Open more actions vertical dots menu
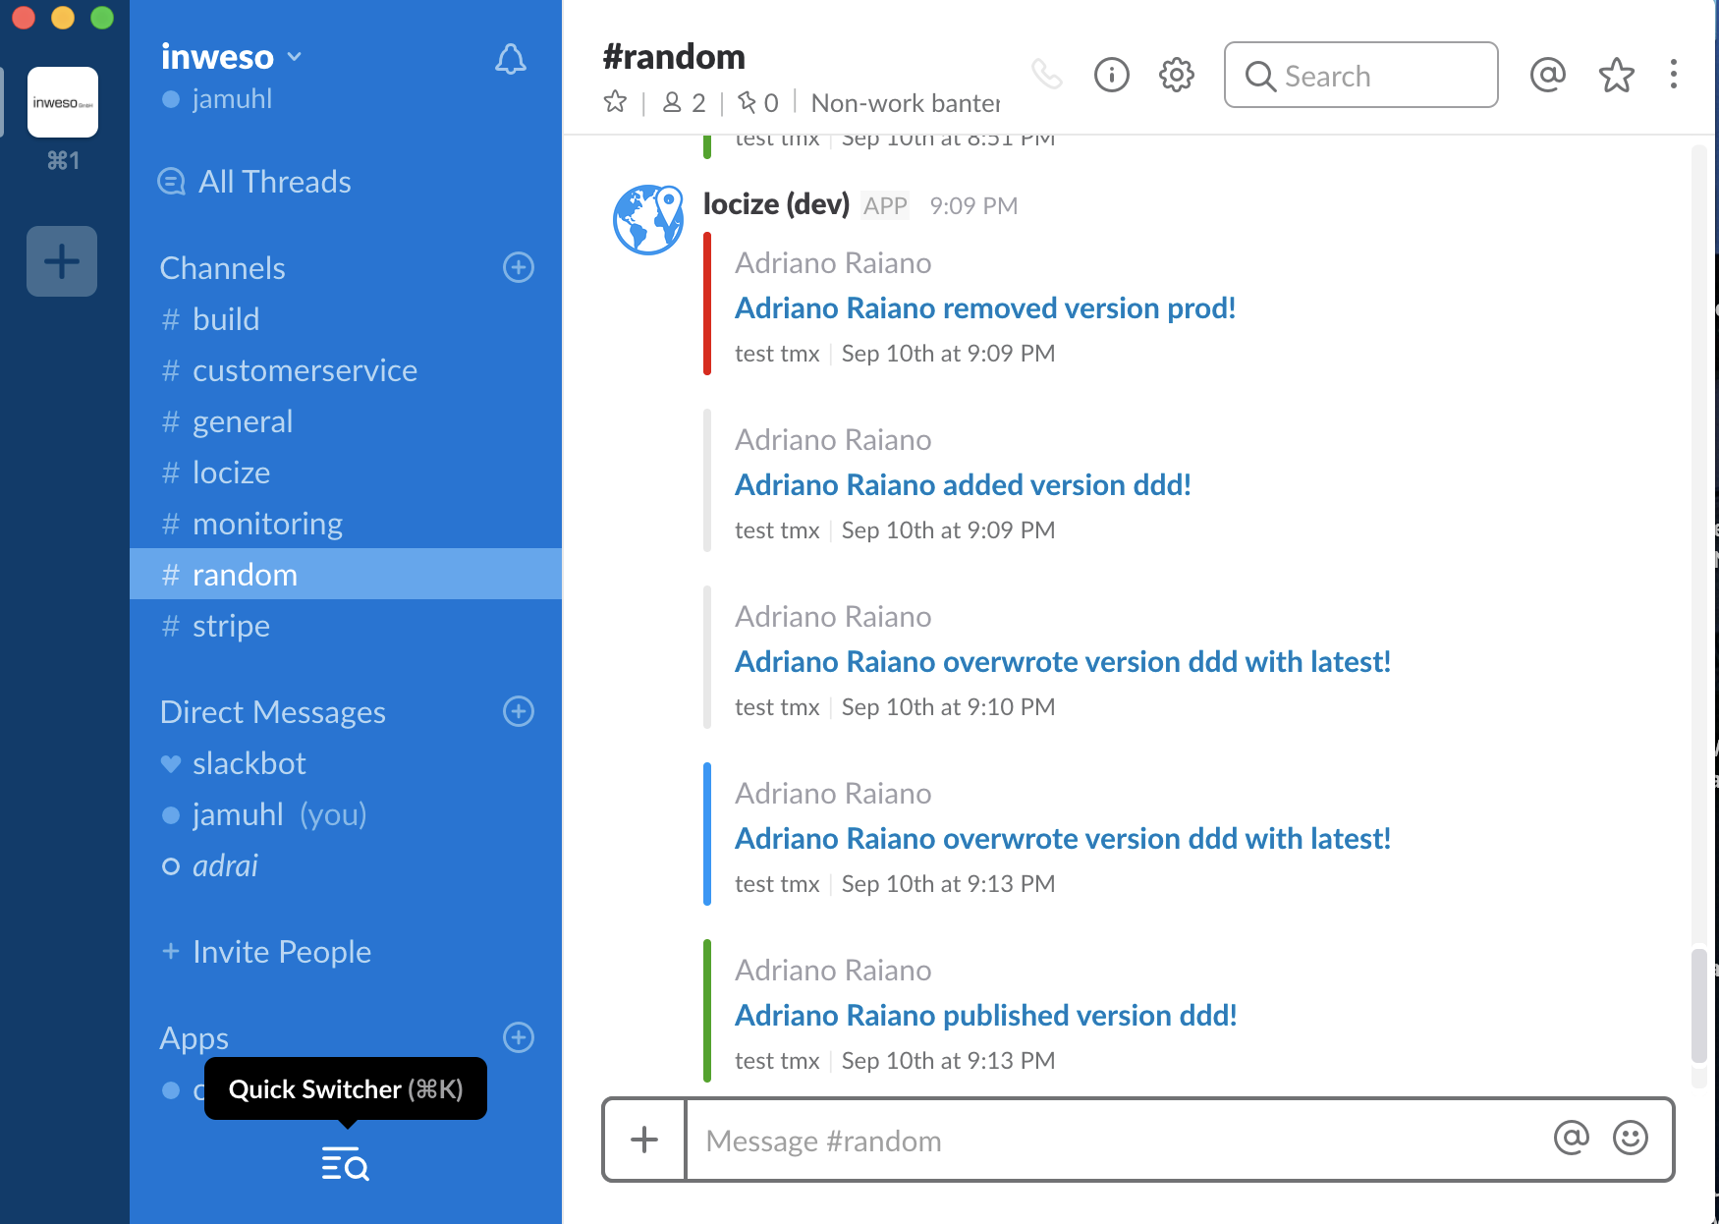Viewport: 1719px width, 1224px height. 1673,75
